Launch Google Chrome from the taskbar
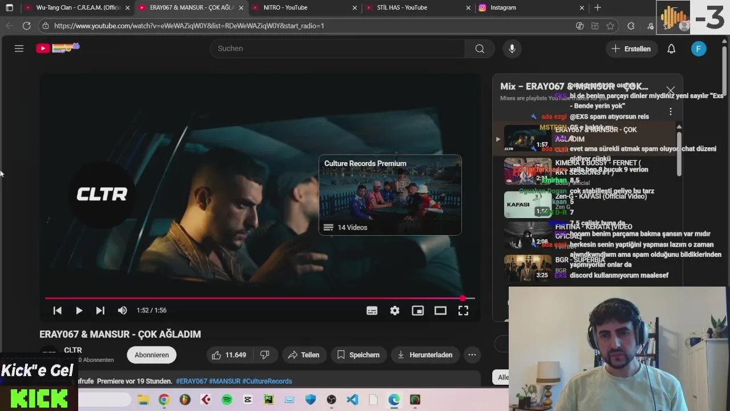The image size is (730, 411). [x=164, y=400]
